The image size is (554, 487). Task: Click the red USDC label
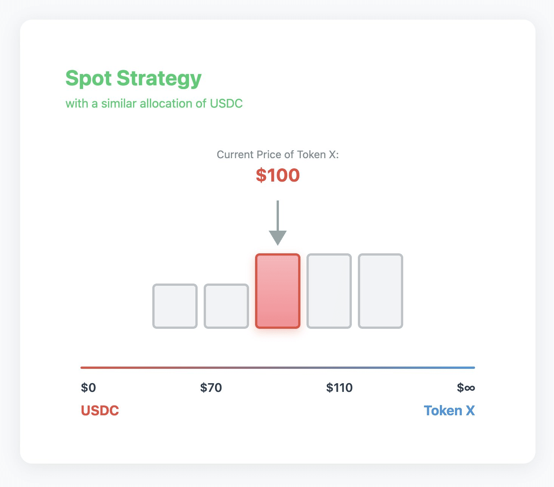(100, 411)
